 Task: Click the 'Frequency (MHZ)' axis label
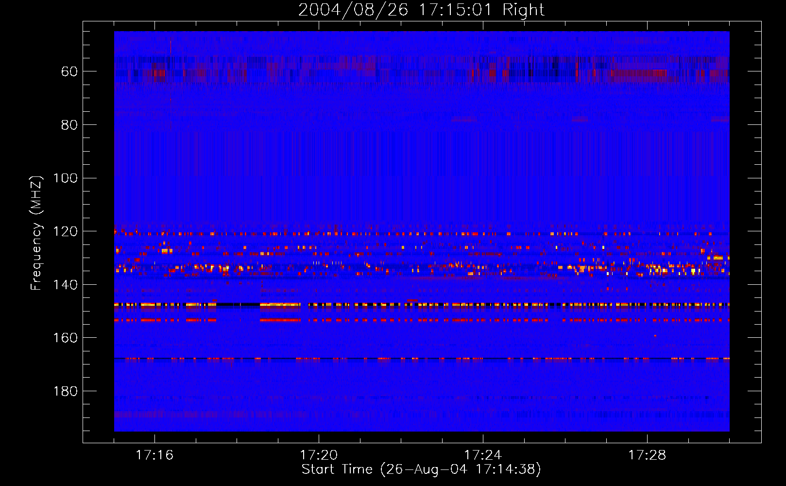tap(36, 233)
